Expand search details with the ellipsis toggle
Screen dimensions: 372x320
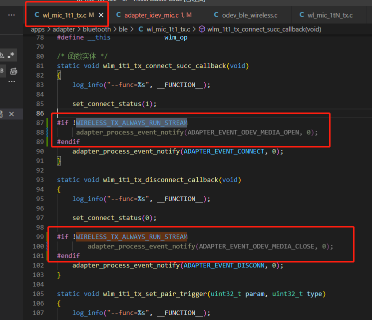[x=11, y=81]
